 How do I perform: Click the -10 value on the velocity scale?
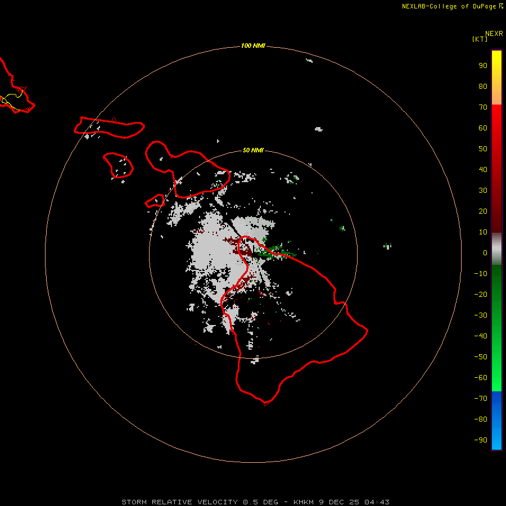click(x=481, y=274)
